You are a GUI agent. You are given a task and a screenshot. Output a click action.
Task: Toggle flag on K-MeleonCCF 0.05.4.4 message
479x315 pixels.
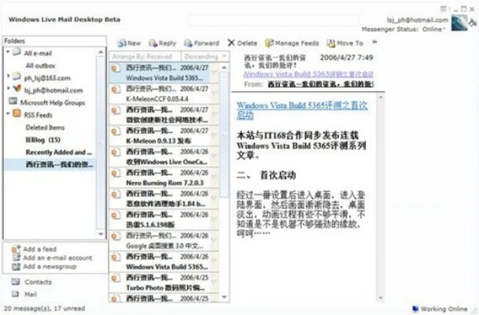point(214,93)
